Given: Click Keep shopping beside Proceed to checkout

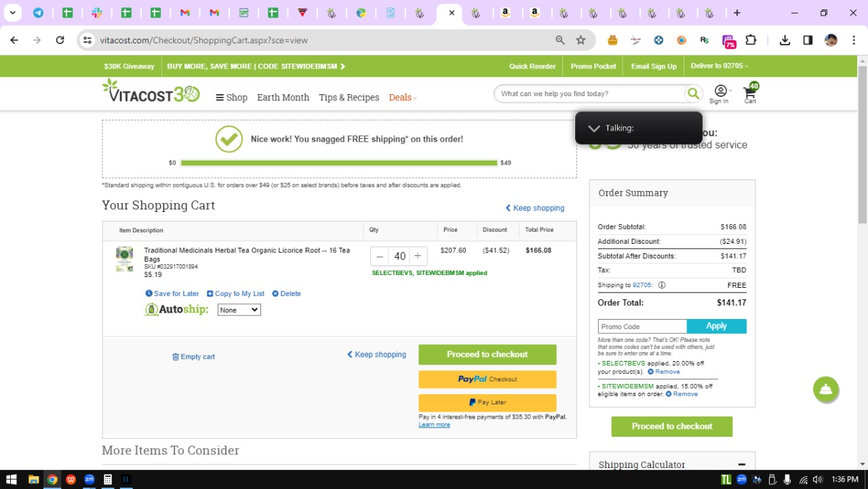Looking at the screenshot, I should pyautogui.click(x=376, y=354).
